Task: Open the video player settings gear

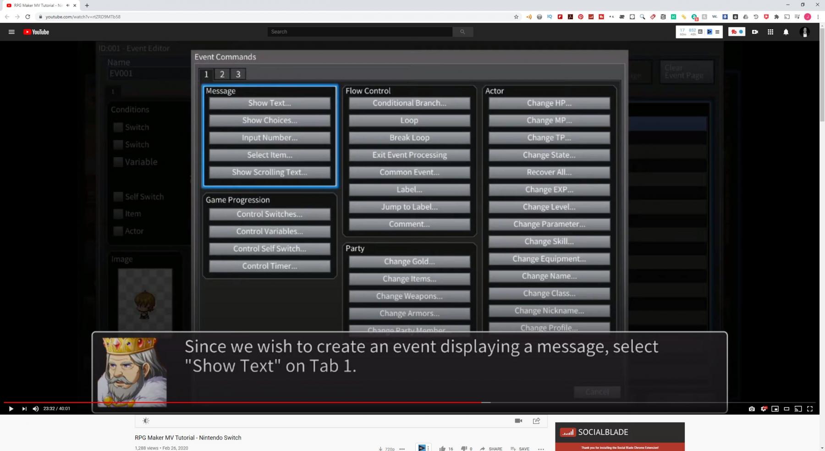Action: tap(764, 409)
